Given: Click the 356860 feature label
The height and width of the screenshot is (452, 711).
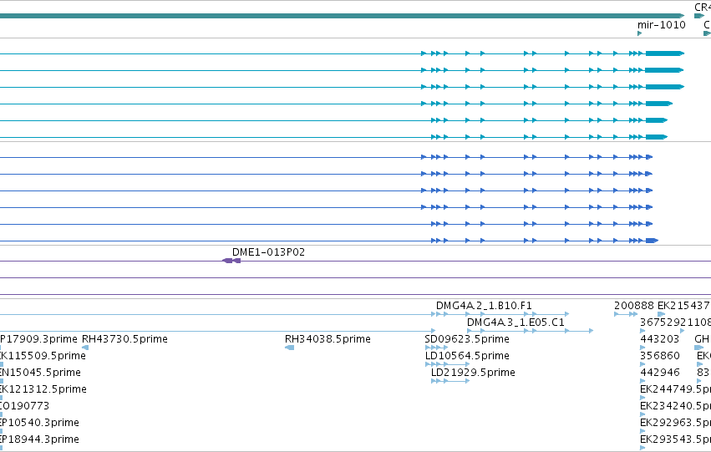Looking at the screenshot, I should (660, 356).
